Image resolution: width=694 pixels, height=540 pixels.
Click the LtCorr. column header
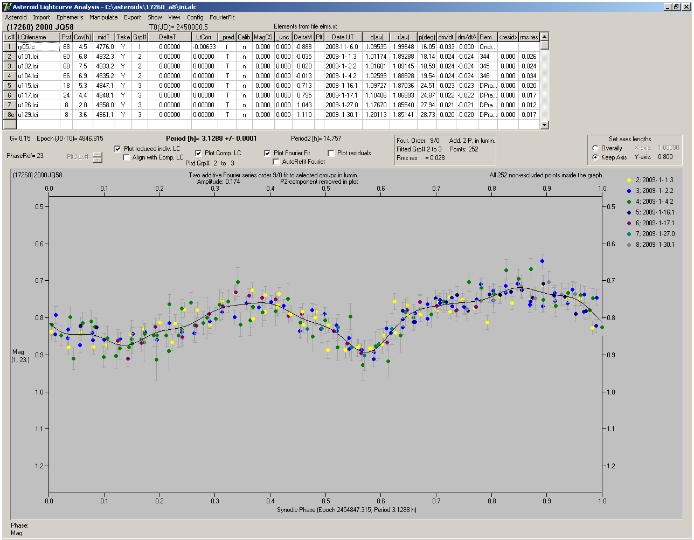click(x=204, y=37)
